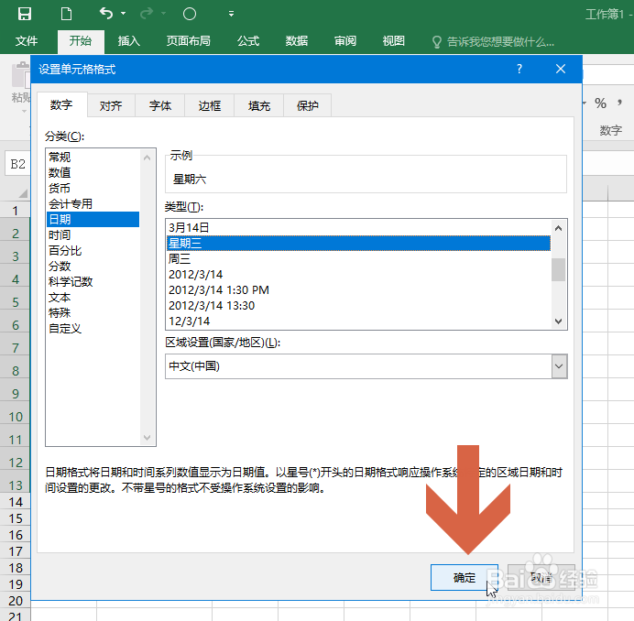The height and width of the screenshot is (621, 634).
Task: Click the Redo arrow icon
Action: click(147, 14)
